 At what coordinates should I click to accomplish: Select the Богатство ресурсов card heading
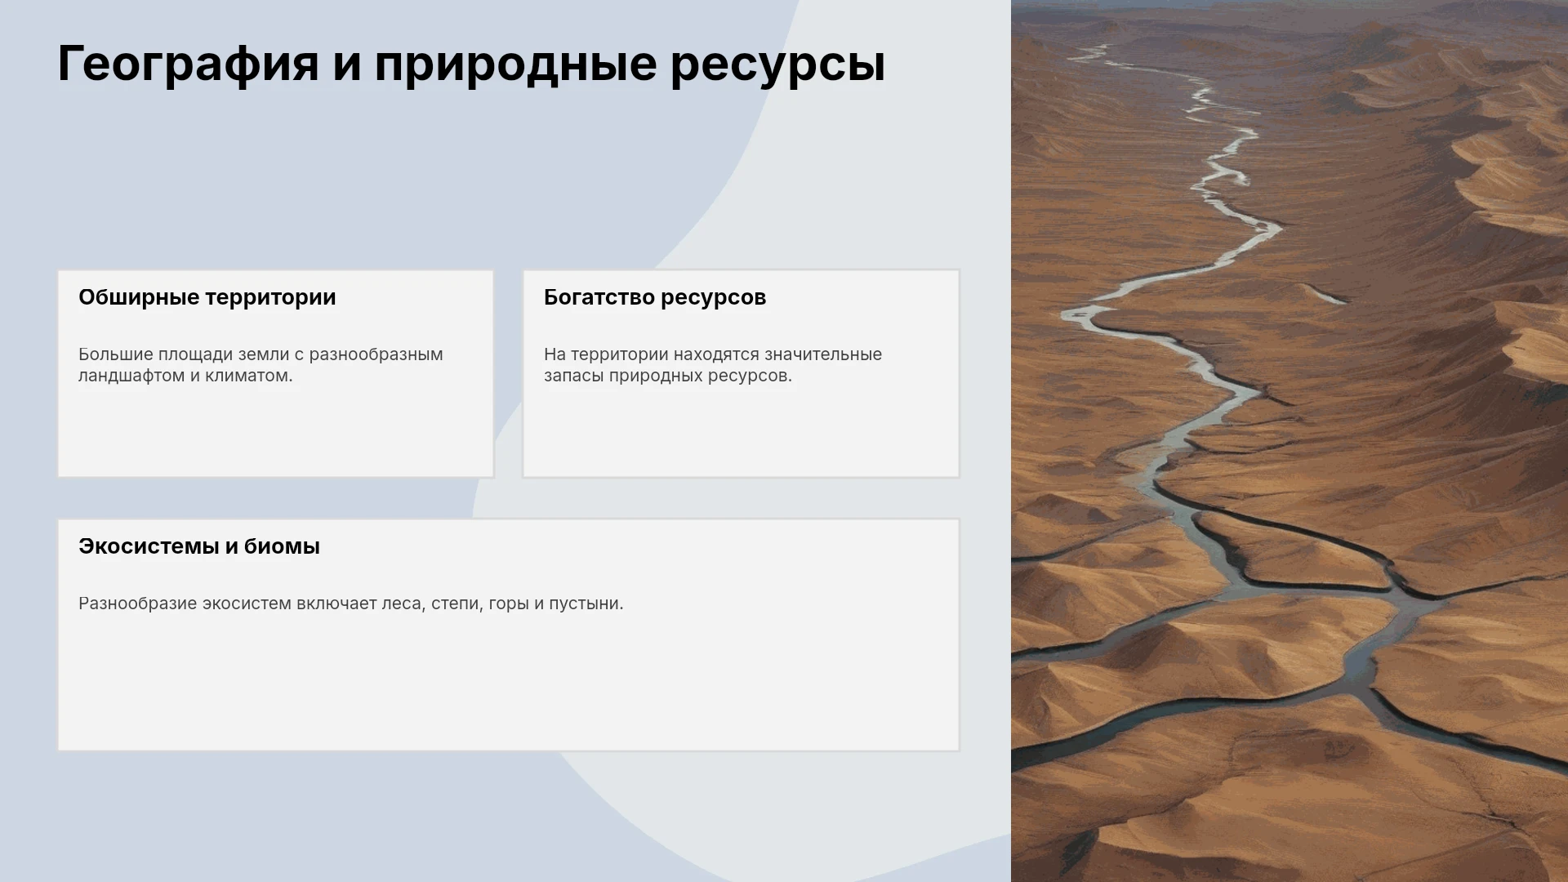[655, 297]
